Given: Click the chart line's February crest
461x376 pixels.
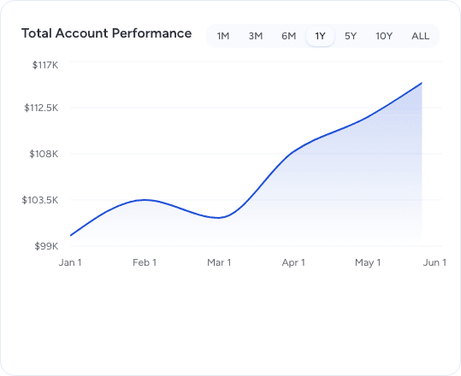Looking at the screenshot, I should pos(145,200).
